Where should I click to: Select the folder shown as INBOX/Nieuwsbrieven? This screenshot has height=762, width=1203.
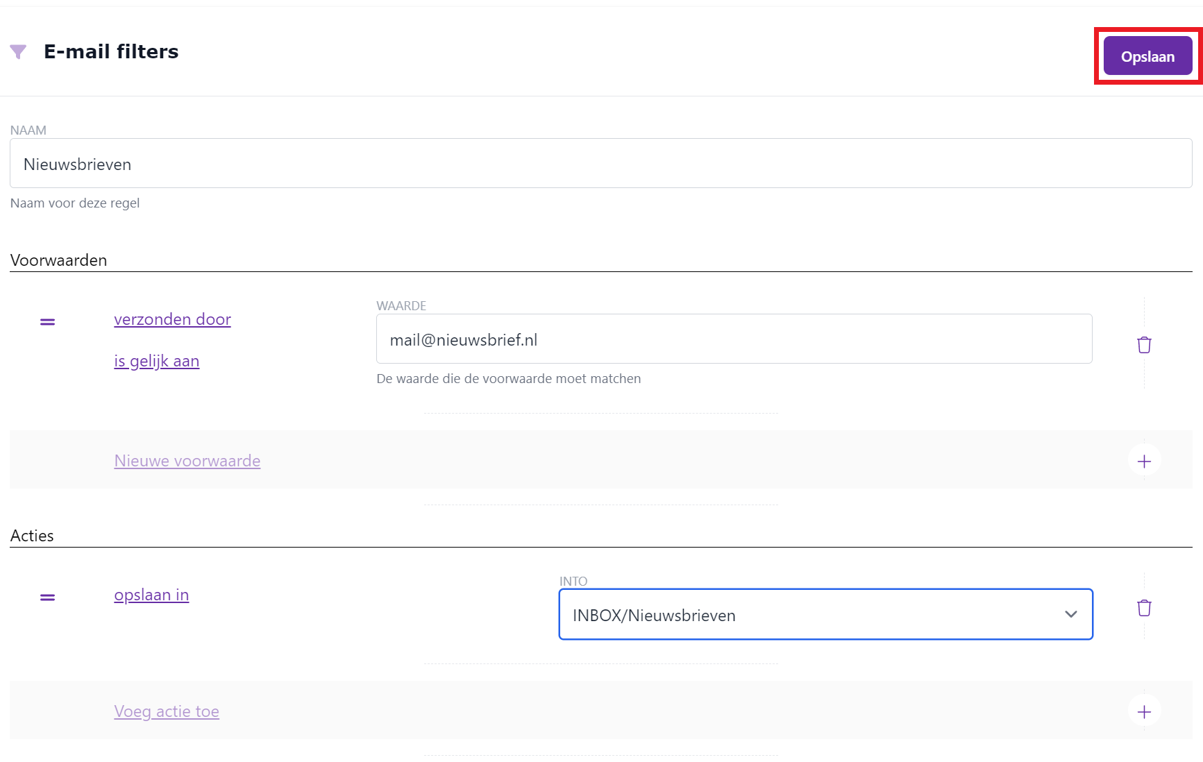825,614
